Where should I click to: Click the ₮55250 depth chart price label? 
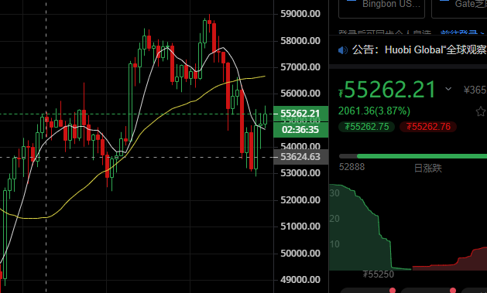379,274
